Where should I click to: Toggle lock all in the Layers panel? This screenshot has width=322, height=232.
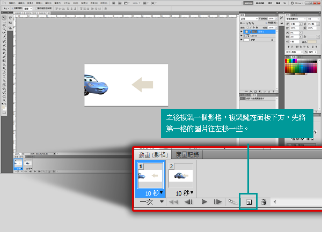click(x=257, y=28)
